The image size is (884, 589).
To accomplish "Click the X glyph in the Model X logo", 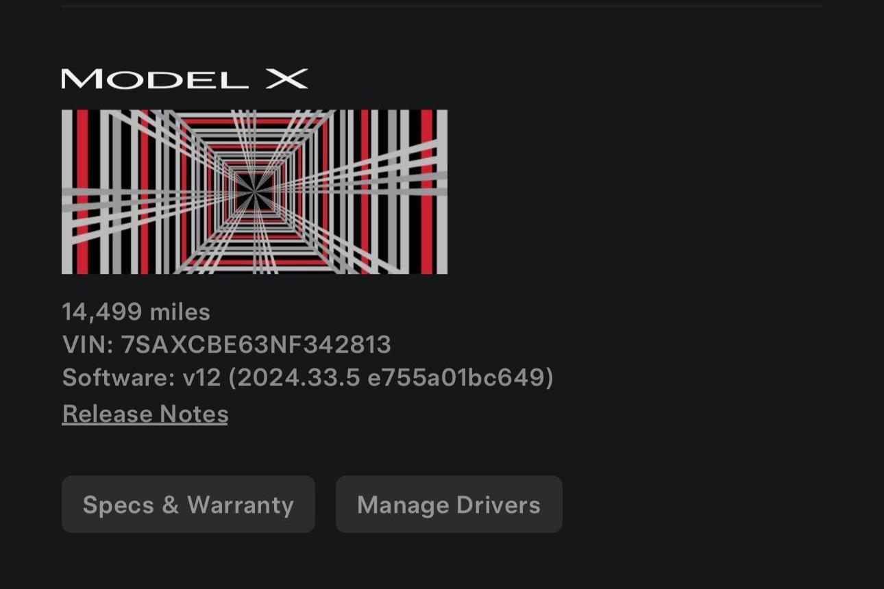I will [286, 79].
